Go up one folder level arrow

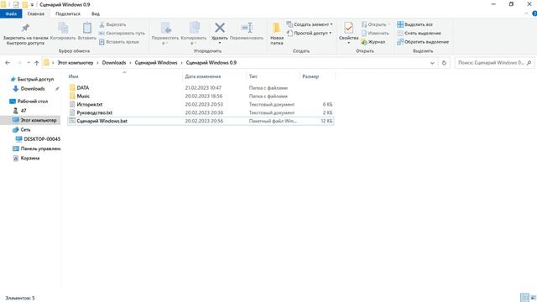coord(37,63)
